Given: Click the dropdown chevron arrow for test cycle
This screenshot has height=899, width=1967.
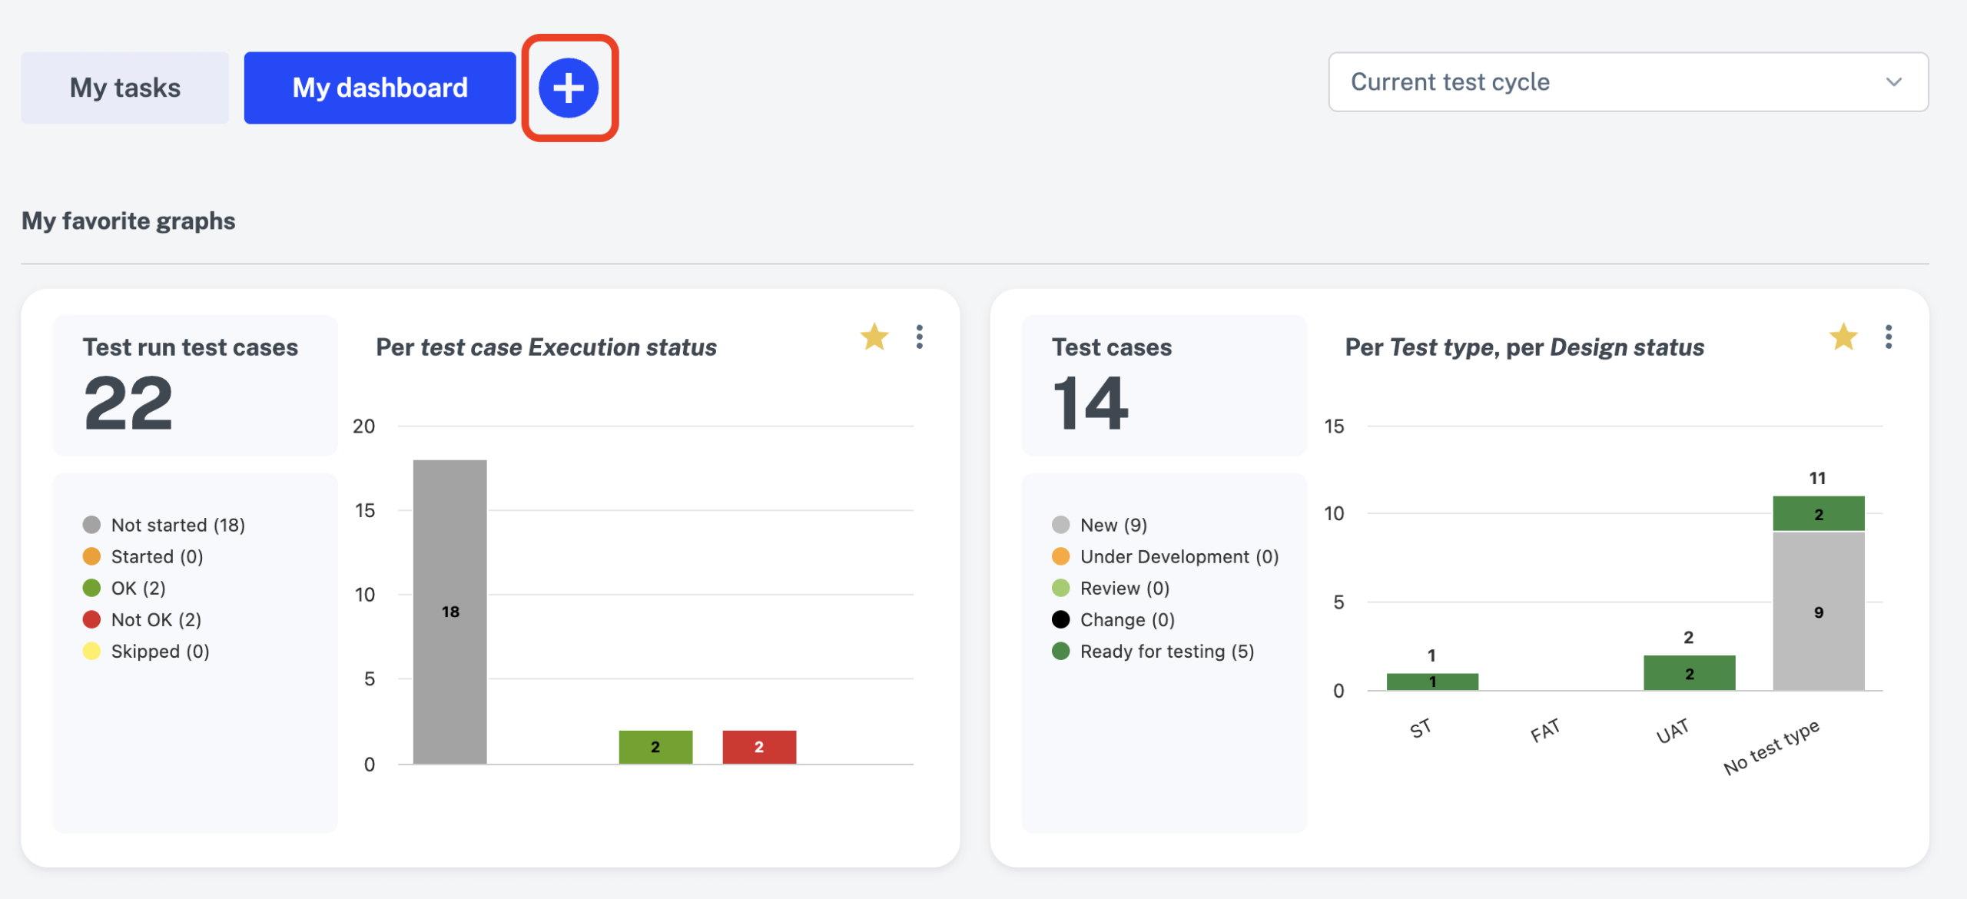Looking at the screenshot, I should click(x=1893, y=82).
